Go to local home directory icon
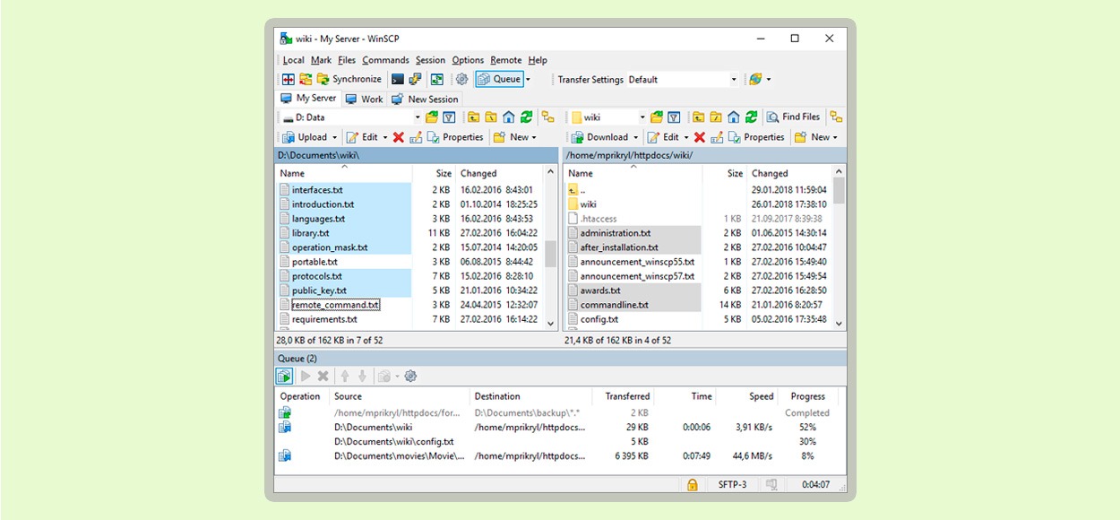 [x=508, y=117]
